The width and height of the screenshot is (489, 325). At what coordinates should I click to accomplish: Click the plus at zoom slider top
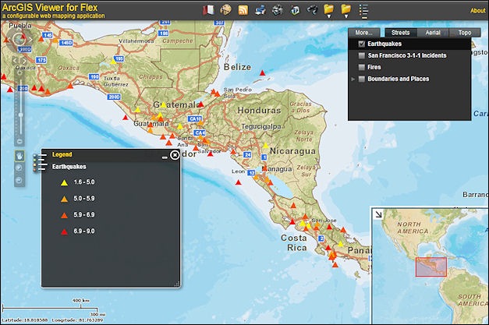(x=20, y=73)
